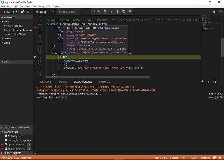
Task: Disable the app.js line 24 breakpoint
Action: coord(6,144)
